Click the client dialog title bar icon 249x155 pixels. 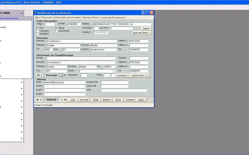(35, 13)
